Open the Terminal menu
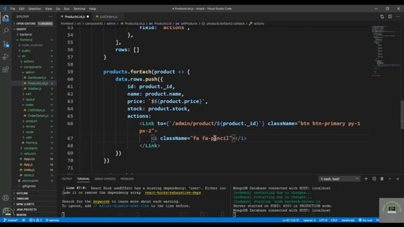The height and width of the screenshot is (227, 404). click(79, 8)
